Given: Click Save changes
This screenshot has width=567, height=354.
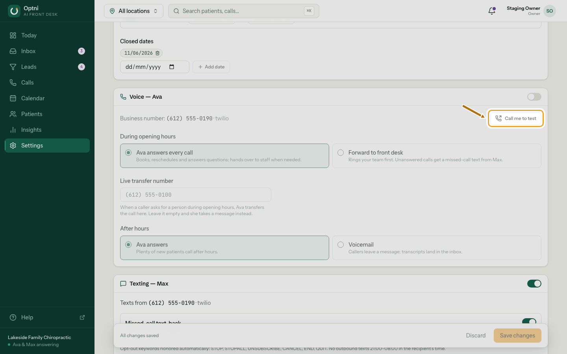Looking at the screenshot, I should click(x=517, y=336).
